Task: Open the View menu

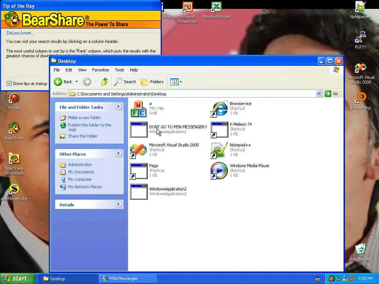Action: (82, 70)
